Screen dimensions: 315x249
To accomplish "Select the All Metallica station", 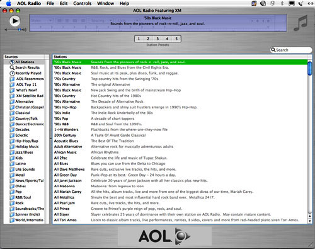I will [180, 197].
